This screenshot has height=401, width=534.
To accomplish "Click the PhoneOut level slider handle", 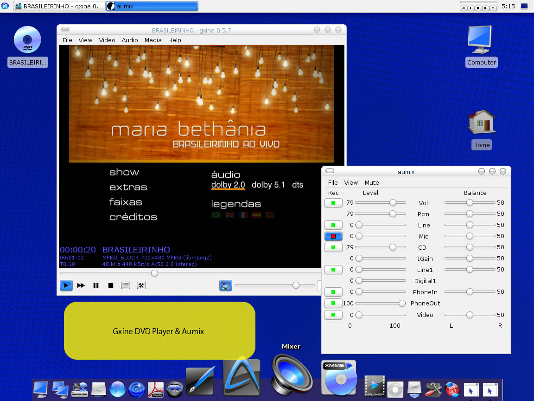I will (402, 303).
